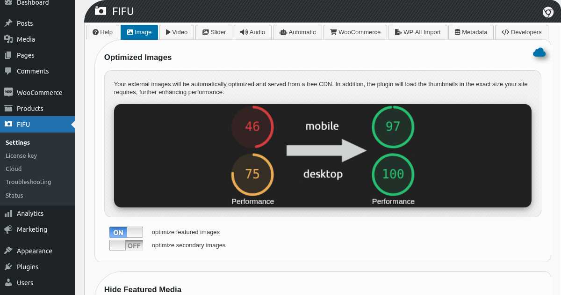
Task: Click the Chrome browser icon in header
Action: [x=548, y=12]
